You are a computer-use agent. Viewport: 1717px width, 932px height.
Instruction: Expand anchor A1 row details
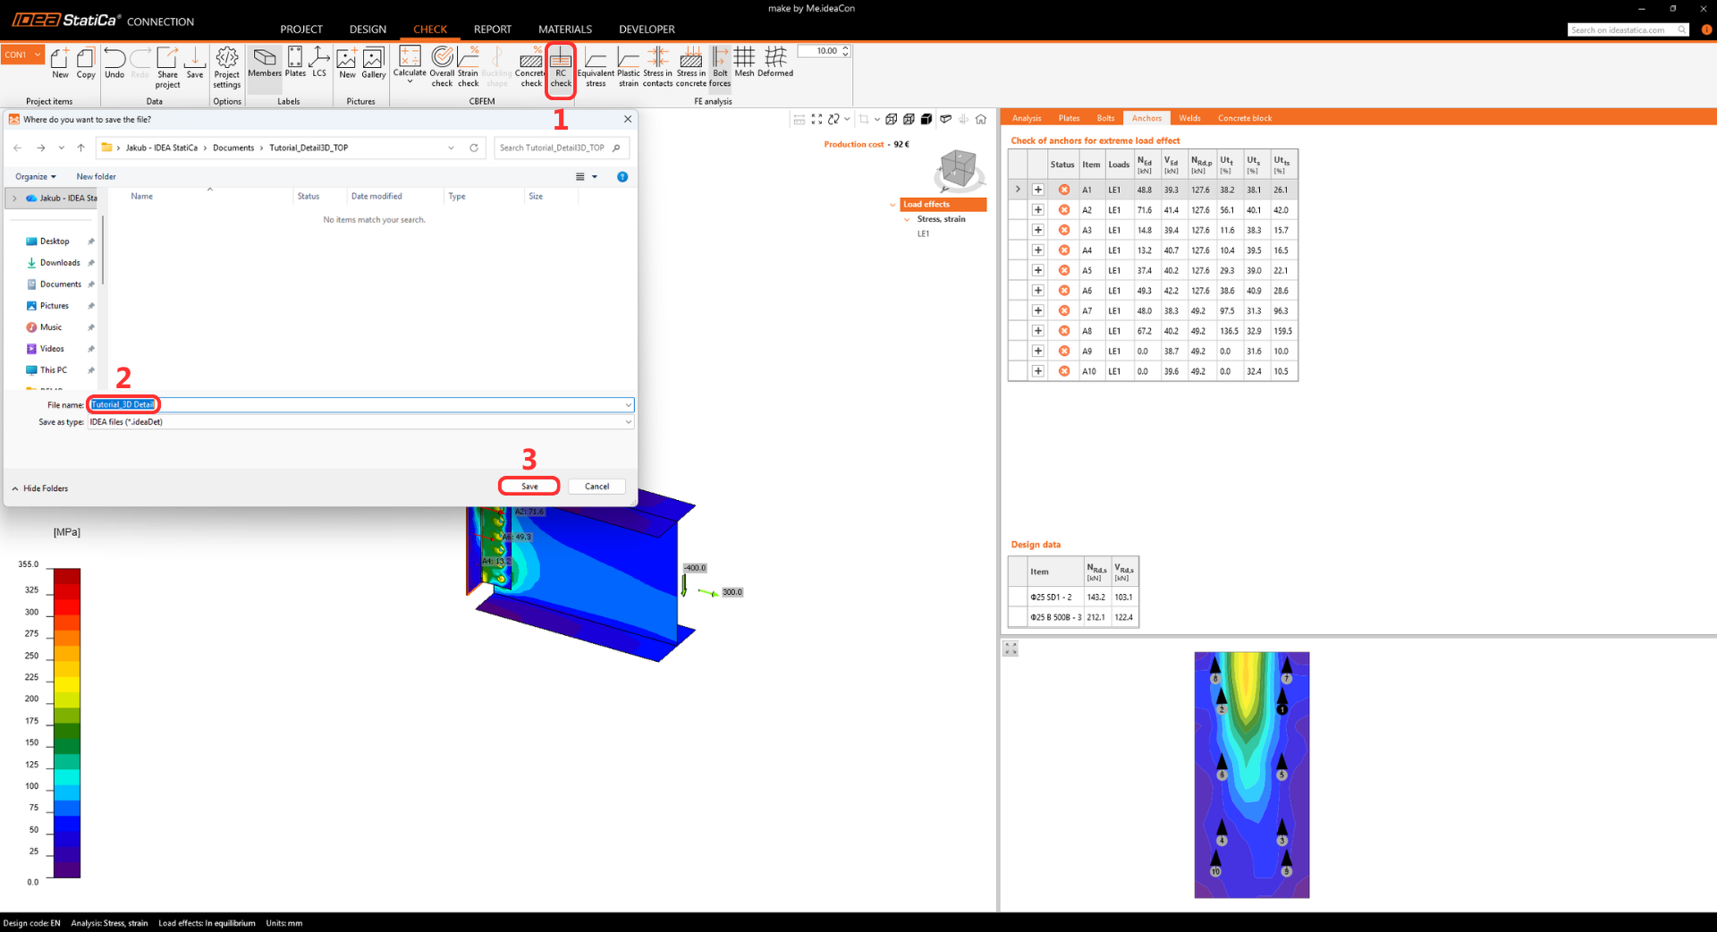(x=1037, y=190)
